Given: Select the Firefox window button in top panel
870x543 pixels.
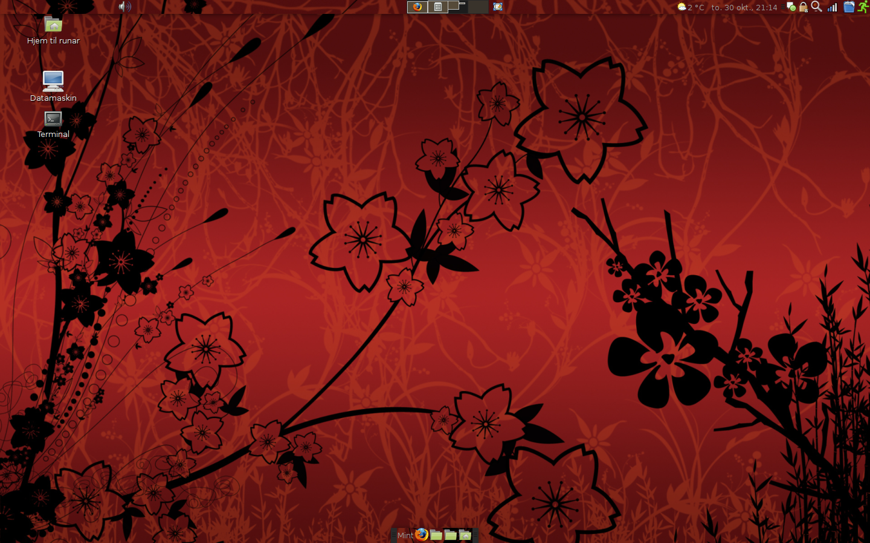Looking at the screenshot, I should 417,7.
